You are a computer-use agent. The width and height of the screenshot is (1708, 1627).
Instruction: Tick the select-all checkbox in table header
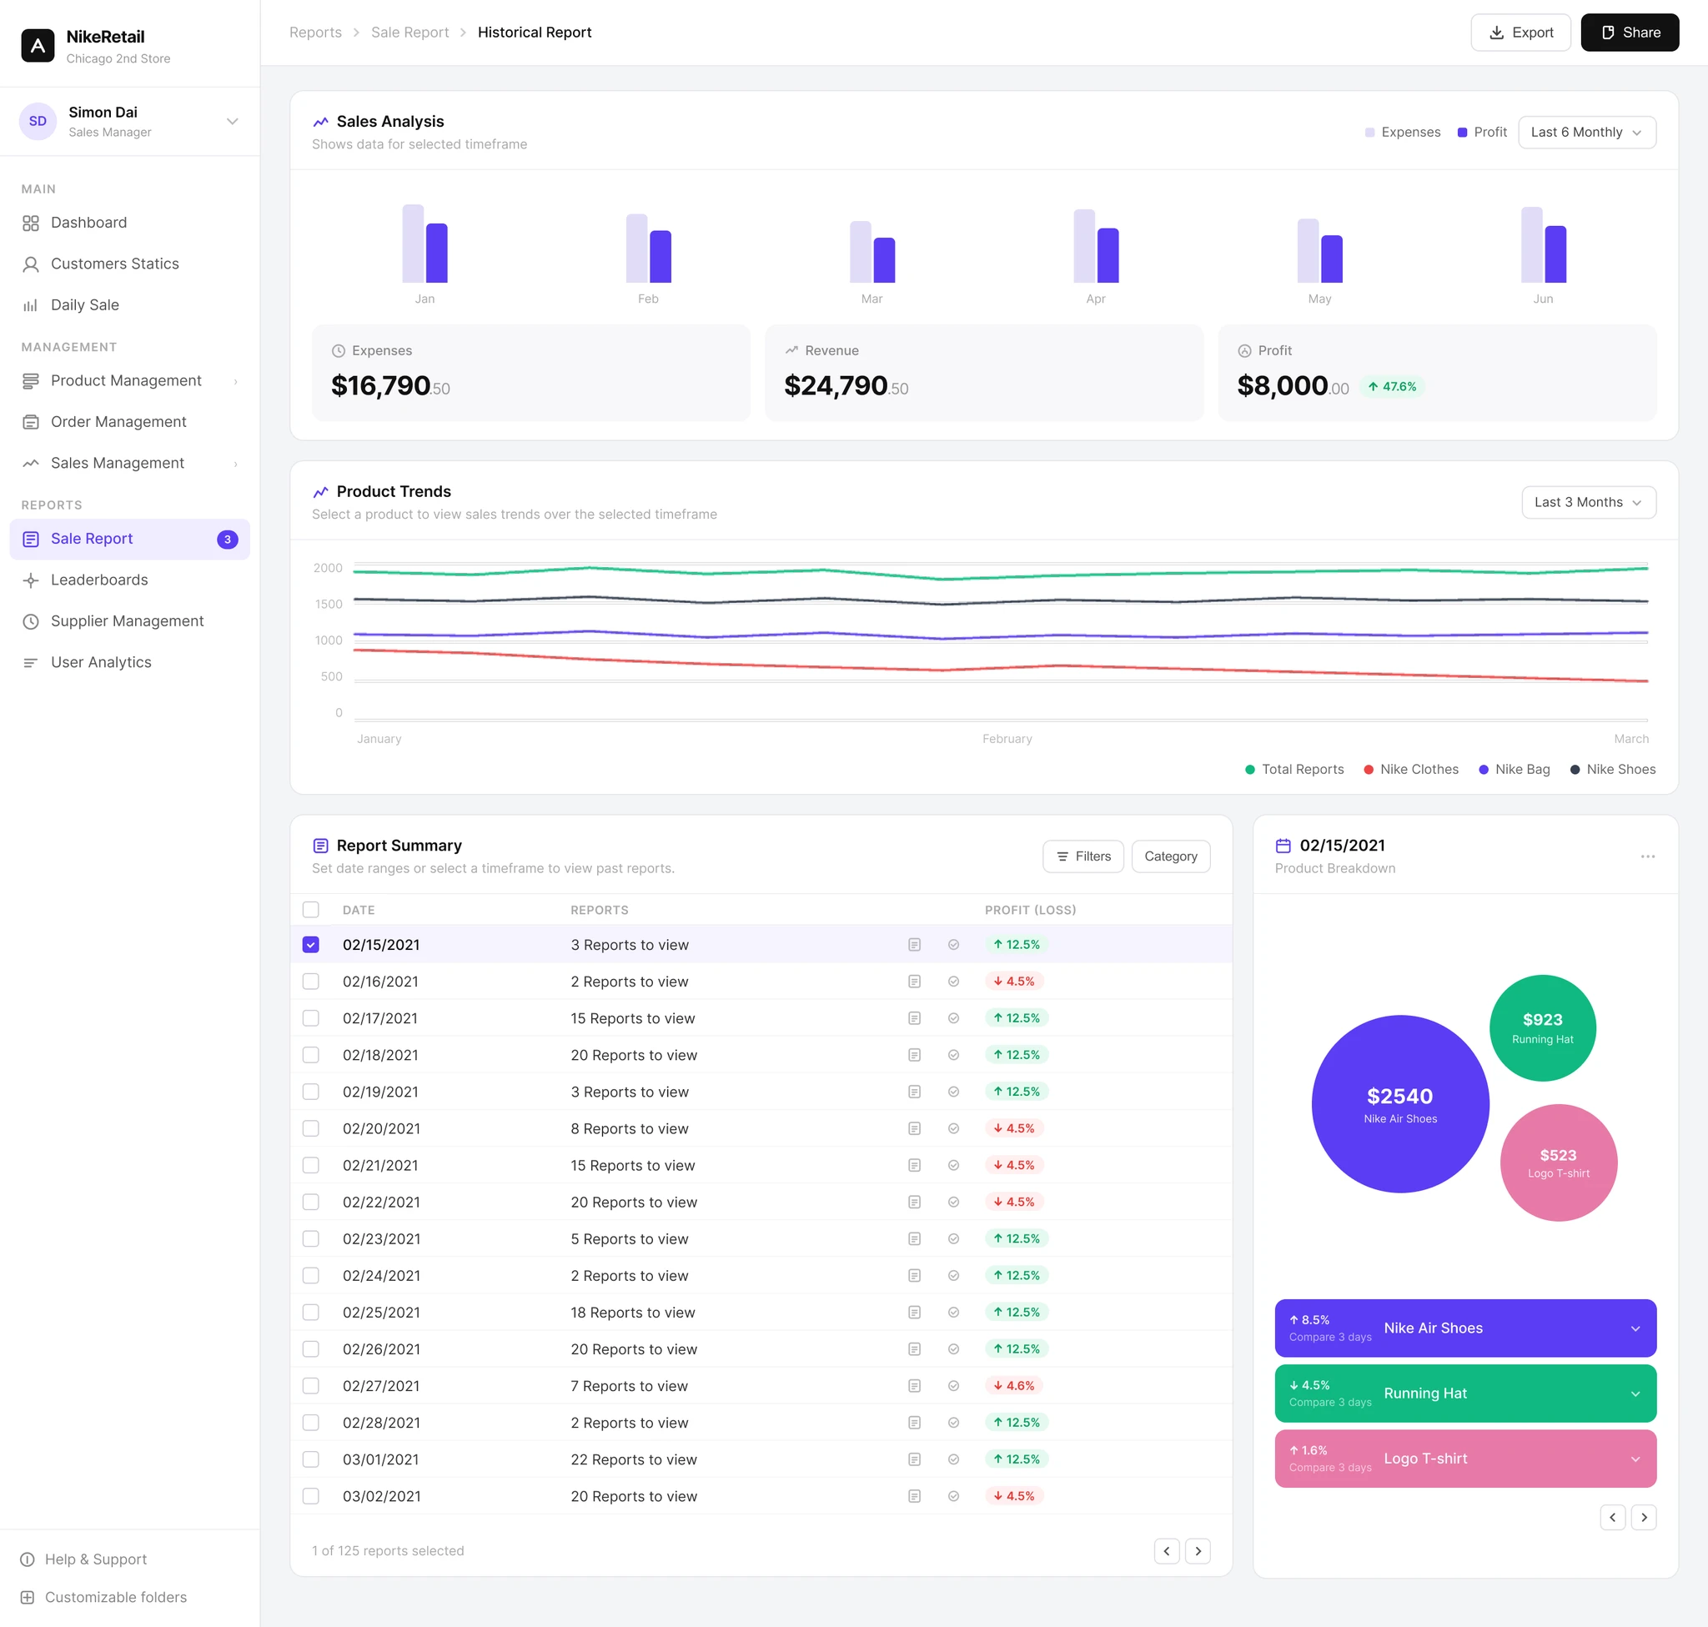(x=310, y=910)
